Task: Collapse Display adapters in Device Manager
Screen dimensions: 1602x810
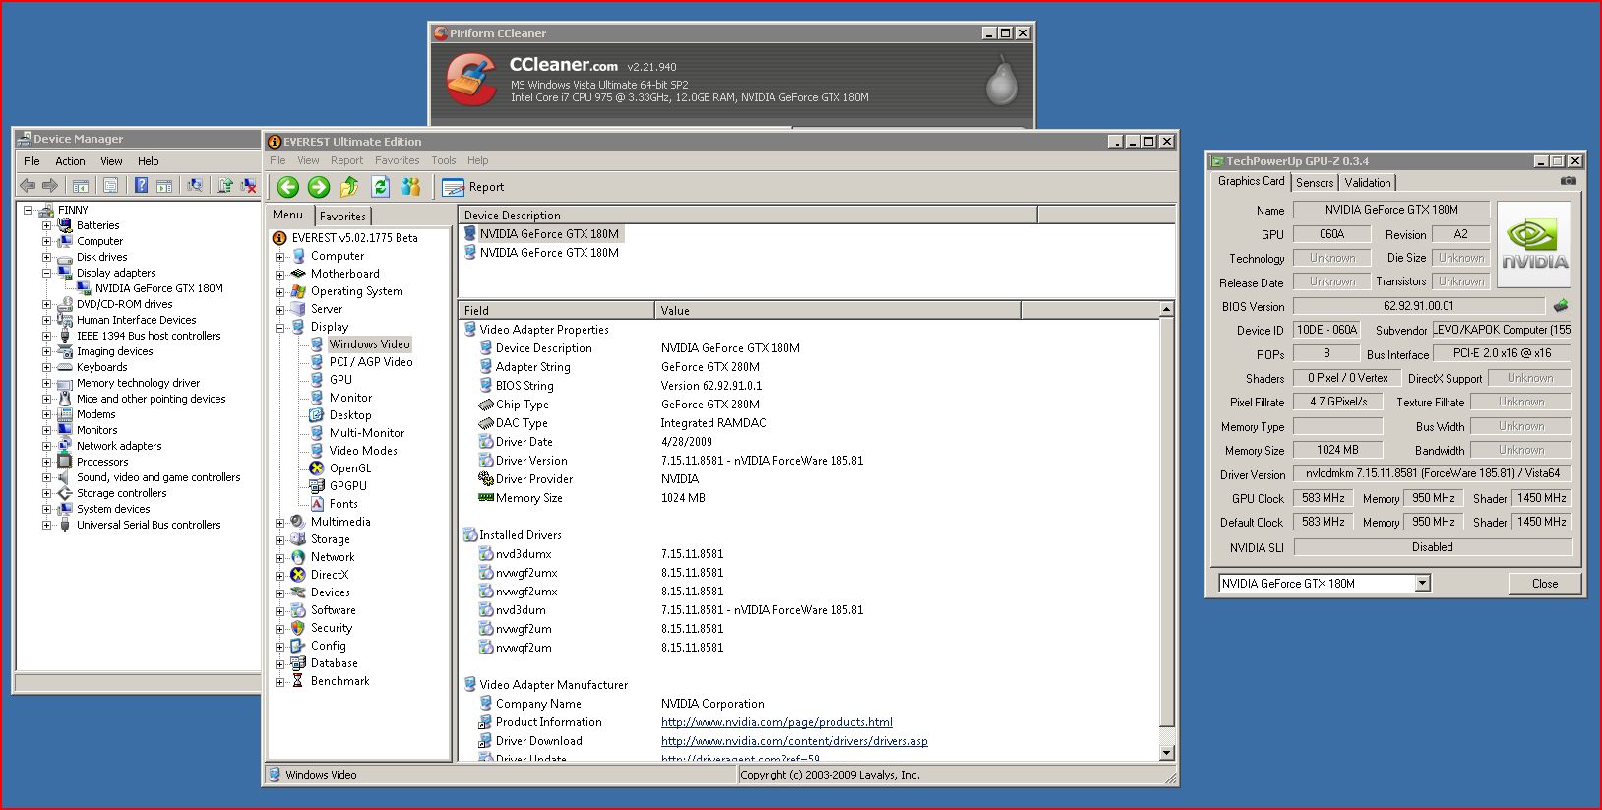Action: tap(46, 273)
